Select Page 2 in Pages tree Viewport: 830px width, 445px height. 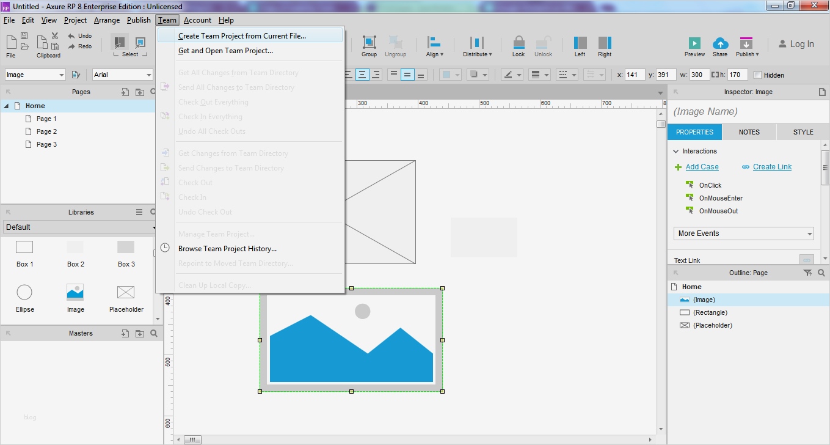46,131
